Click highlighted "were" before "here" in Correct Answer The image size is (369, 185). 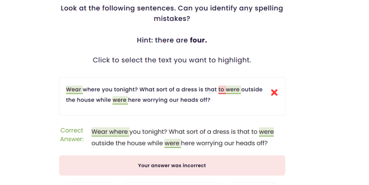[172, 143]
